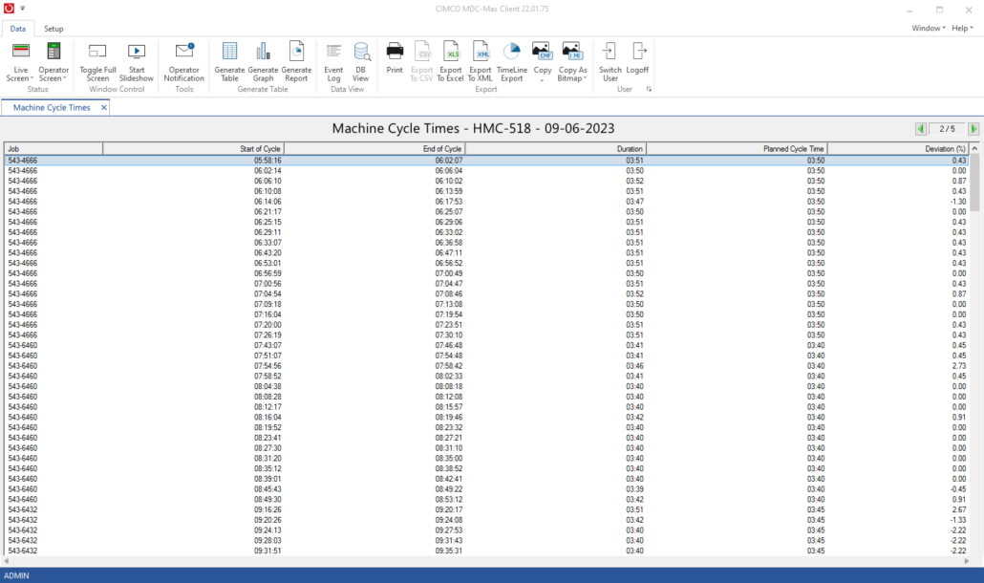984x583 pixels.
Task: Open Operator Notification tools
Action: (x=183, y=62)
